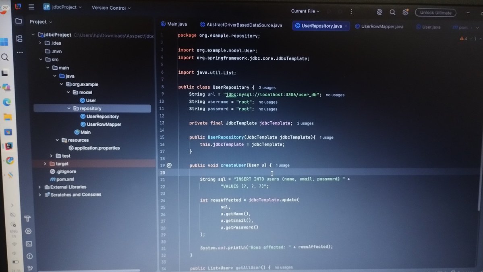The height and width of the screenshot is (272, 483).
Task: Select the resources folder
Action: [75, 140]
